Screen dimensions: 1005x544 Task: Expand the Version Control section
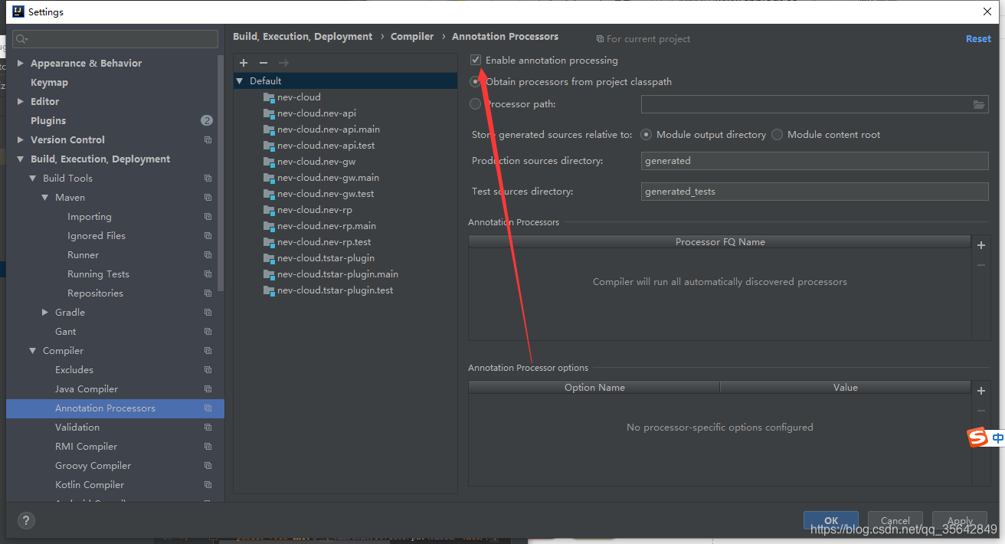21,140
